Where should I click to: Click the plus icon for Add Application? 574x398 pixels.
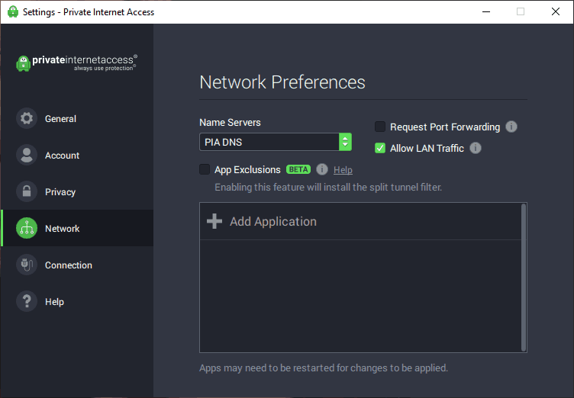pos(214,221)
